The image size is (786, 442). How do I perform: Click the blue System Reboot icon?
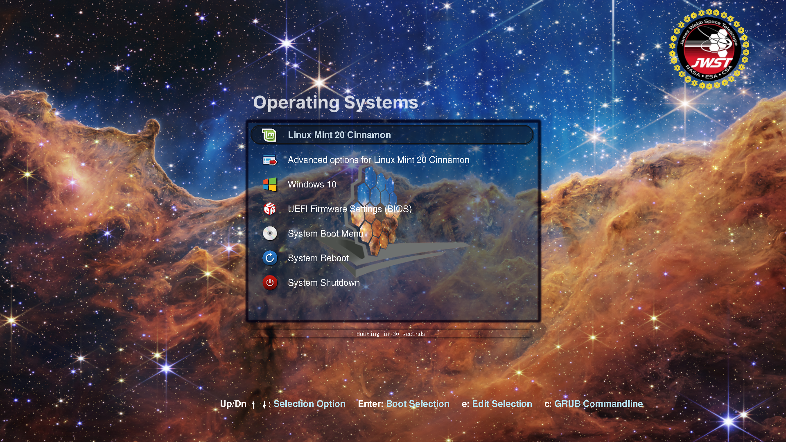269,258
